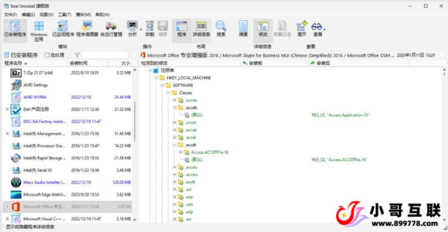This screenshot has width=448, height=232.
Task: Click the Microsoft Office program icon
Action: coord(16,207)
